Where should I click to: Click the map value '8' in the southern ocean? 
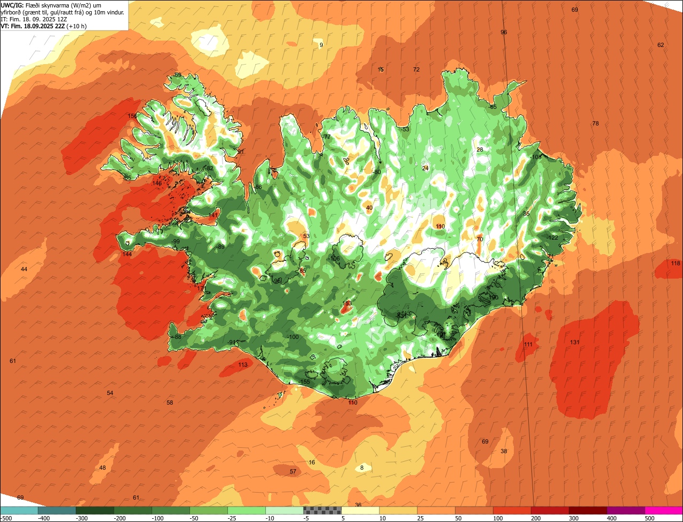point(362,468)
